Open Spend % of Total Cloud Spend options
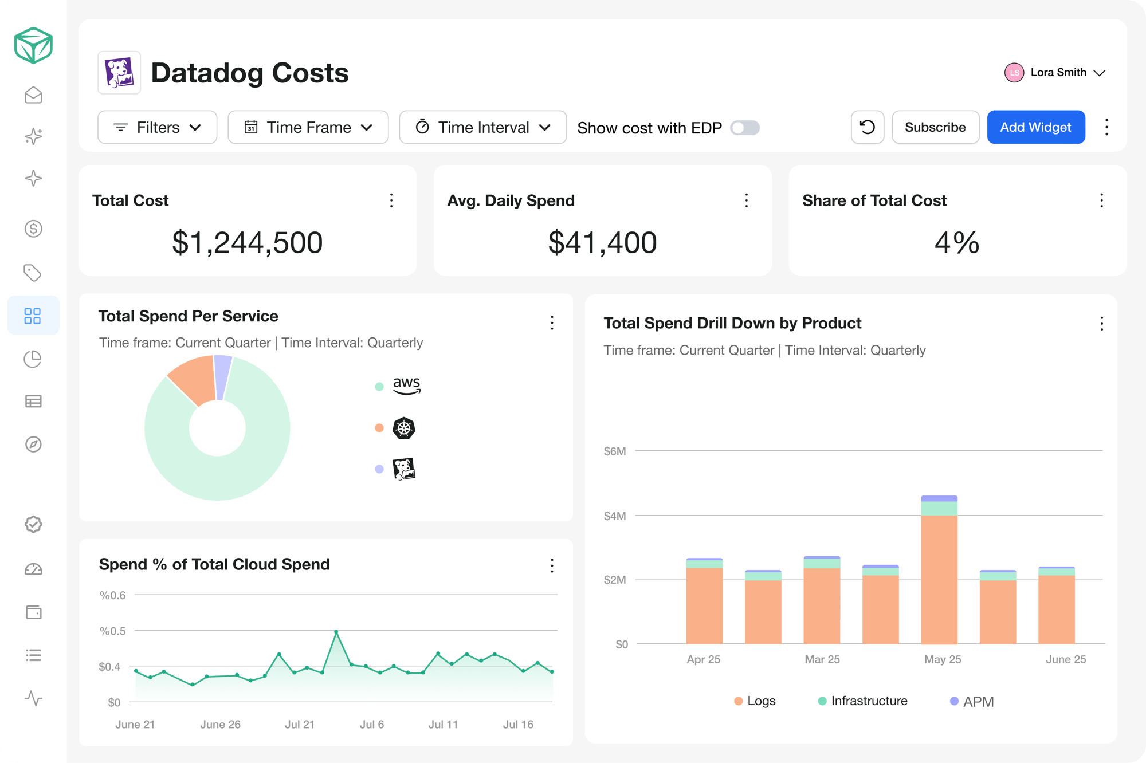 [552, 566]
